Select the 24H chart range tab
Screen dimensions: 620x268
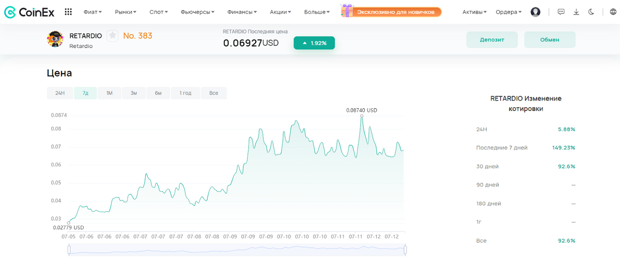pos(59,93)
